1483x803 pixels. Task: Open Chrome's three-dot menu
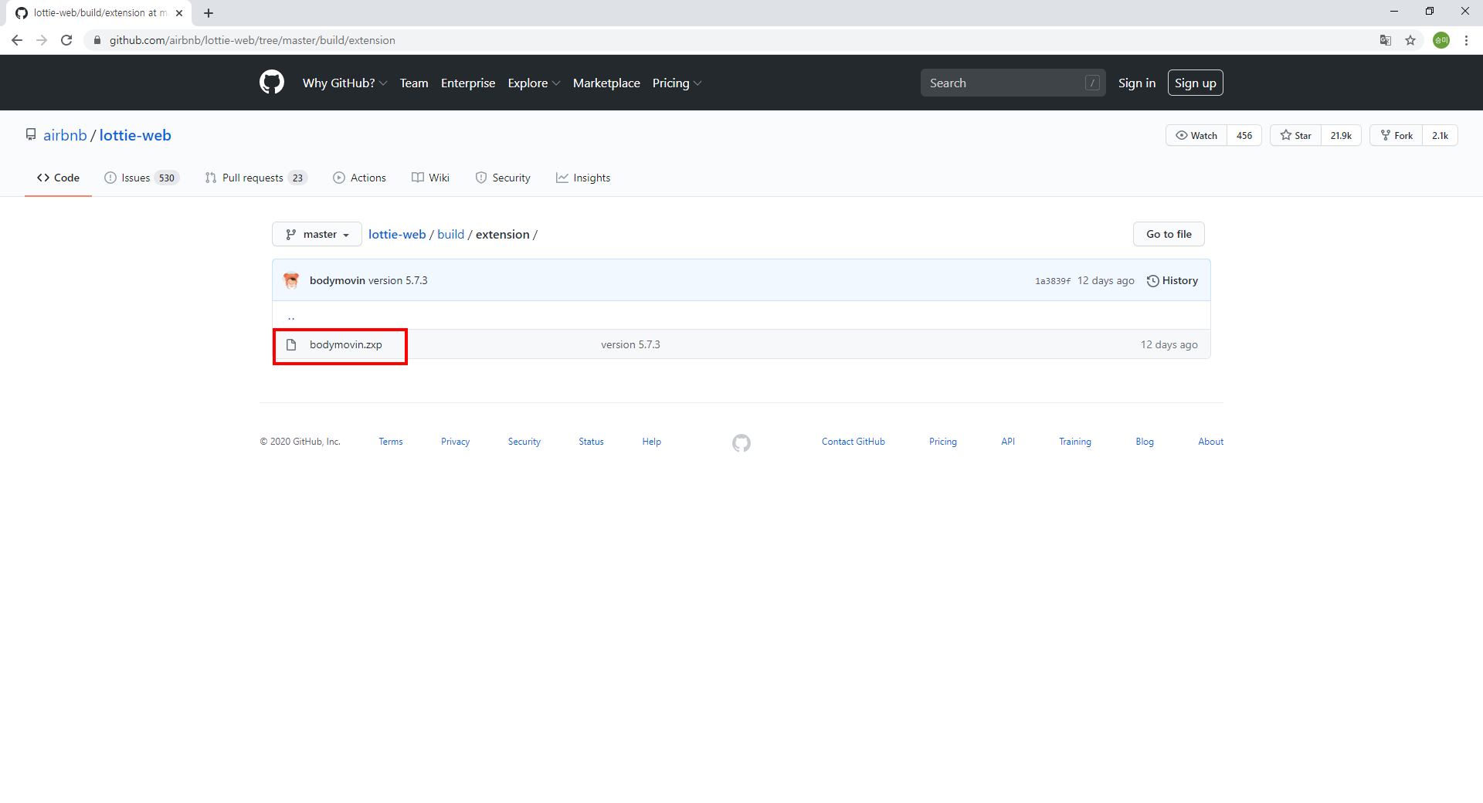(1466, 40)
